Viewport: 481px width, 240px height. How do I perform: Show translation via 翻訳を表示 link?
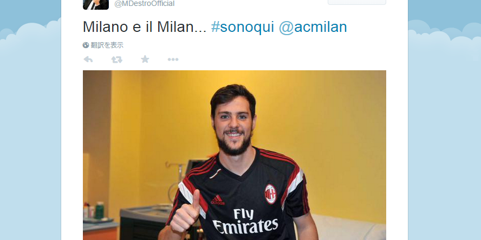coord(107,45)
